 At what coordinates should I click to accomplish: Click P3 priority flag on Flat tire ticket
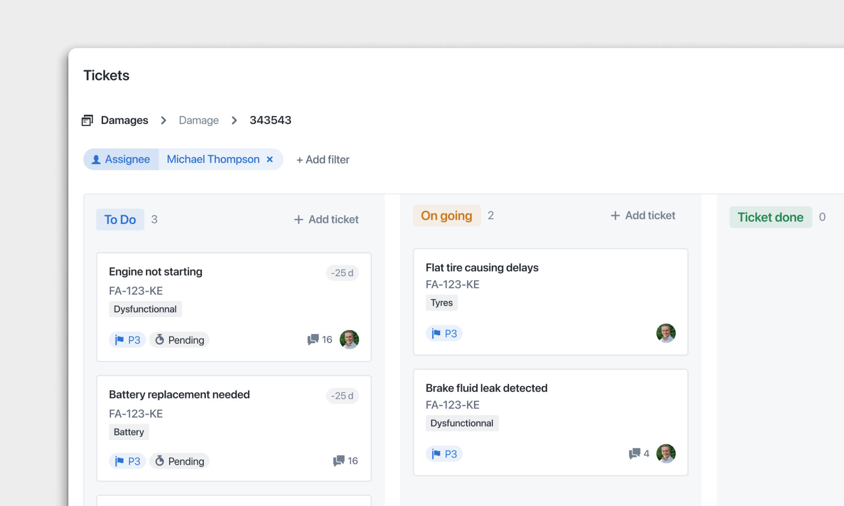pyautogui.click(x=444, y=334)
